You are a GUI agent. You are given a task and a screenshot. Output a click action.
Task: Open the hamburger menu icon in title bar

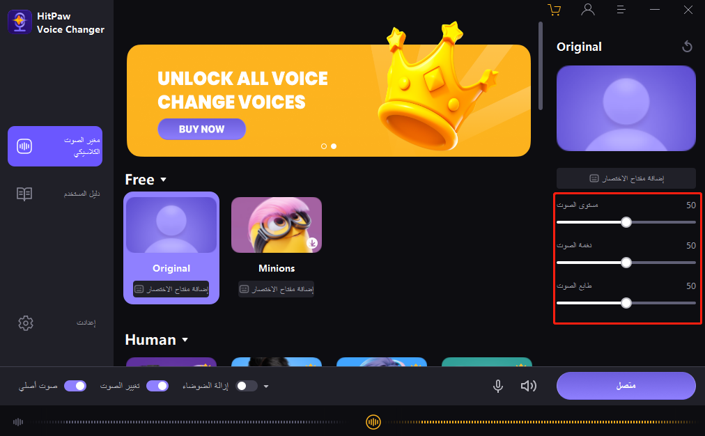click(621, 10)
